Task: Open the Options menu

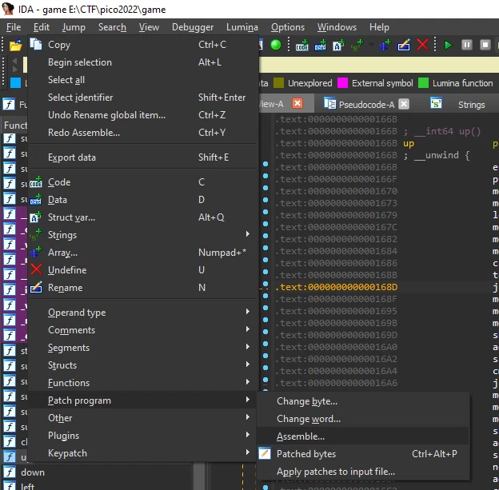Action: [x=288, y=27]
